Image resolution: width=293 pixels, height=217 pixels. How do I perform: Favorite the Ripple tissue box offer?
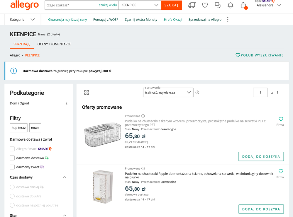281,171
